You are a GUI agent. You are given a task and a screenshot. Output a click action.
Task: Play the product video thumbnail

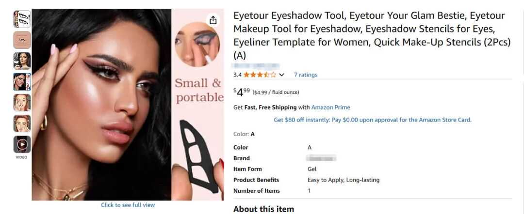(22, 144)
